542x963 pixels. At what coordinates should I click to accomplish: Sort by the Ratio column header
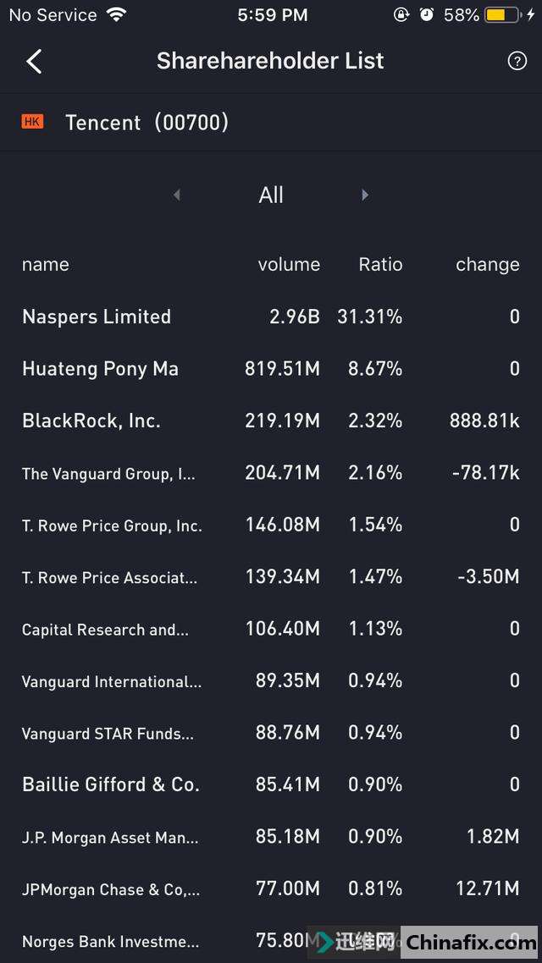pos(380,264)
